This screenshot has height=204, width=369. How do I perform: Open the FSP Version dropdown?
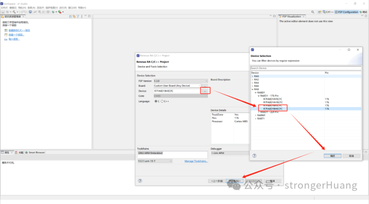click(x=181, y=81)
